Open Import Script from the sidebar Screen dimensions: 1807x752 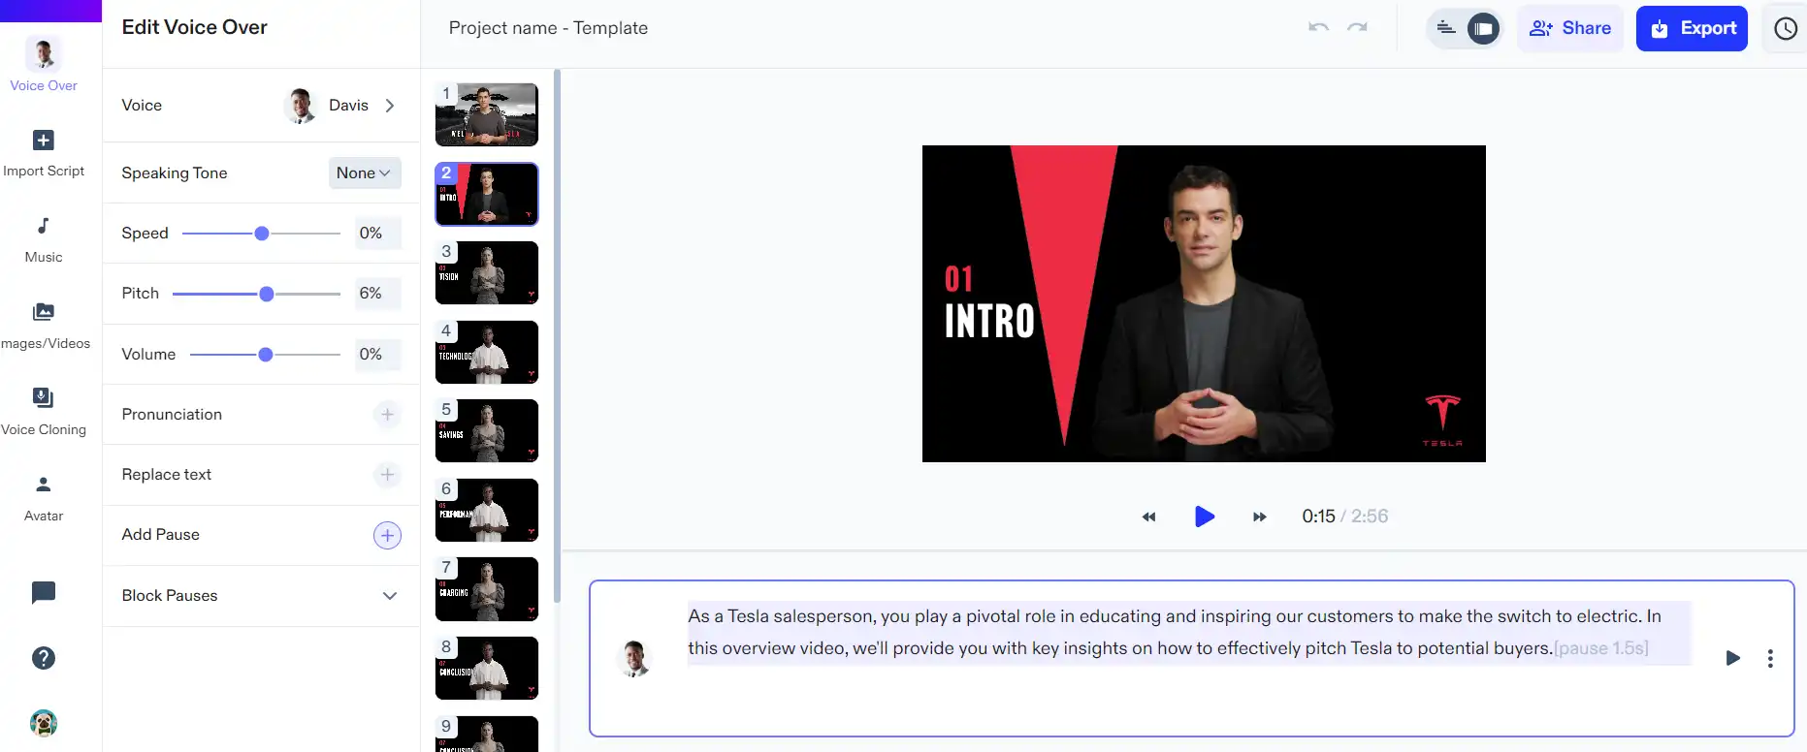[x=44, y=153]
